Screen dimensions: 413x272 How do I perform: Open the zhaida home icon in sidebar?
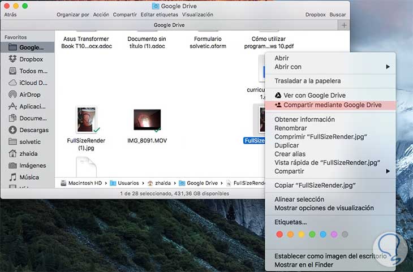coord(12,153)
